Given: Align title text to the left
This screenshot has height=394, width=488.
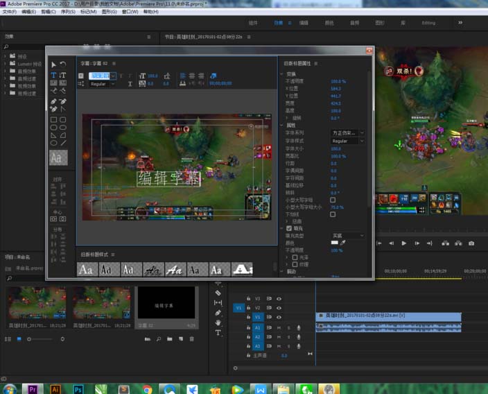Looking at the screenshot, I should pos(183,76).
